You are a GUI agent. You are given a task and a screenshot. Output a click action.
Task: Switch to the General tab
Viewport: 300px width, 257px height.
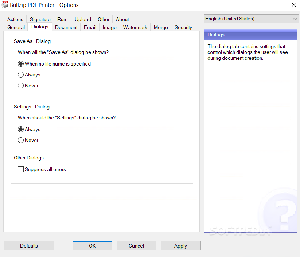point(16,27)
